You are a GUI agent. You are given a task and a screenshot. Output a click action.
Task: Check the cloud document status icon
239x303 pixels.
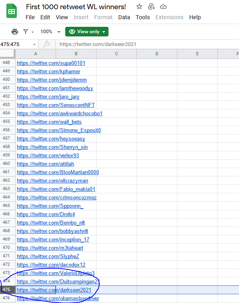pyautogui.click(x=163, y=7)
